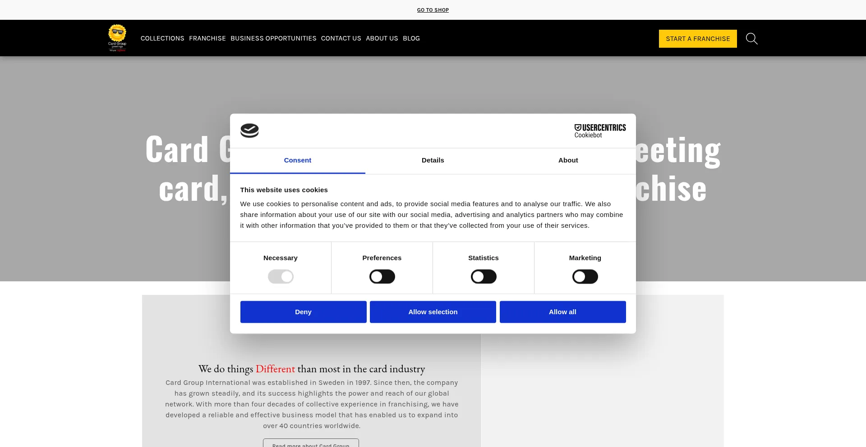Go to the Contact Us page
Viewport: 866px width, 447px height.
pyautogui.click(x=341, y=38)
